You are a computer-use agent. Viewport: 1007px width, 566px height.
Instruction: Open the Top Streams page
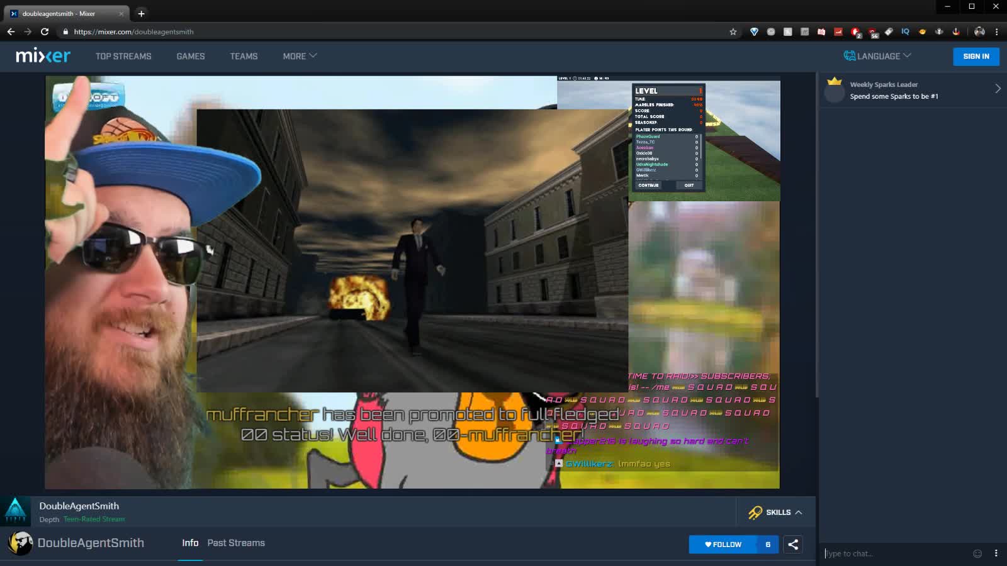(123, 56)
